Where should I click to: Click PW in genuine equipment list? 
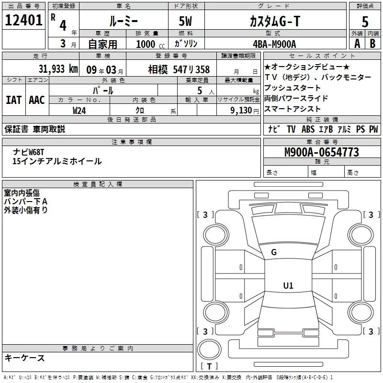pyautogui.click(x=373, y=129)
